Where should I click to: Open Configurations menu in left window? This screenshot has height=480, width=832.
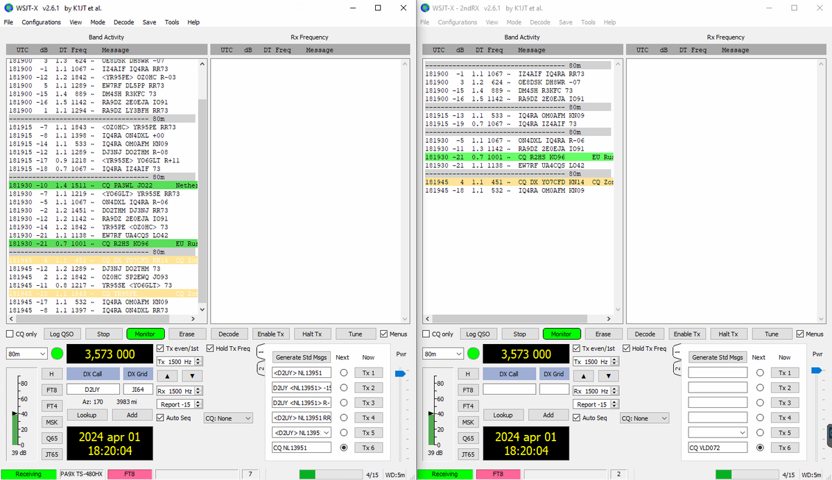(41, 22)
